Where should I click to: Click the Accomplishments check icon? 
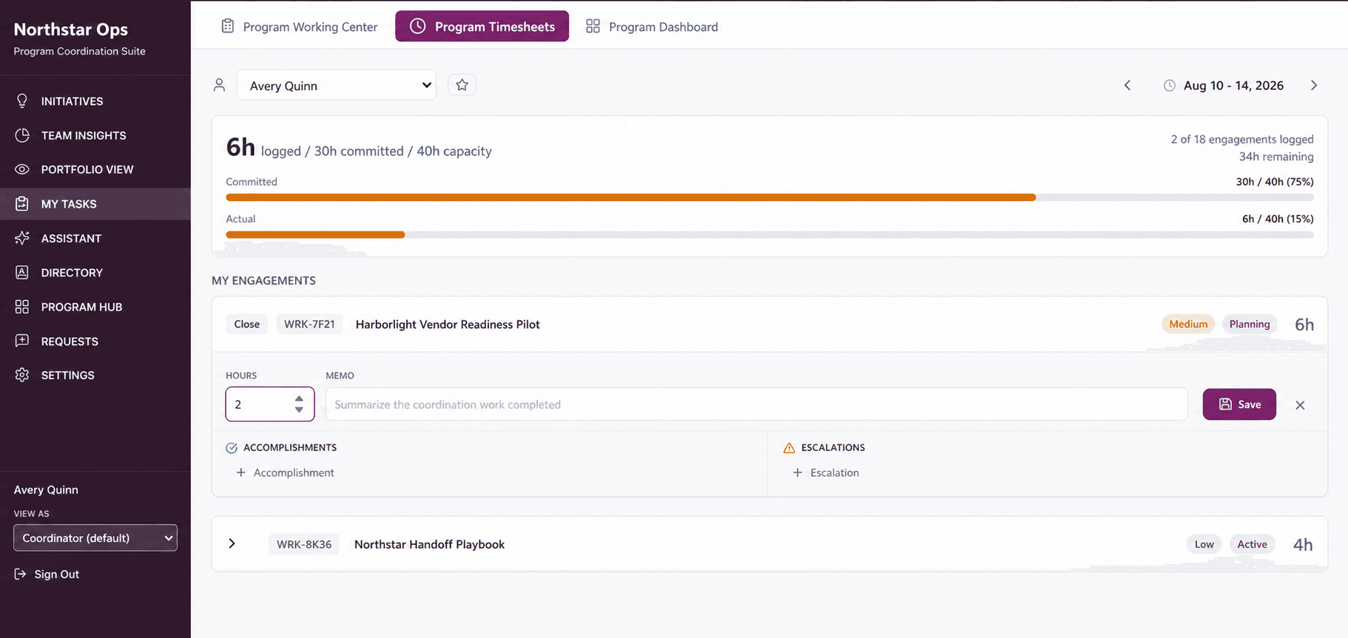click(x=232, y=448)
